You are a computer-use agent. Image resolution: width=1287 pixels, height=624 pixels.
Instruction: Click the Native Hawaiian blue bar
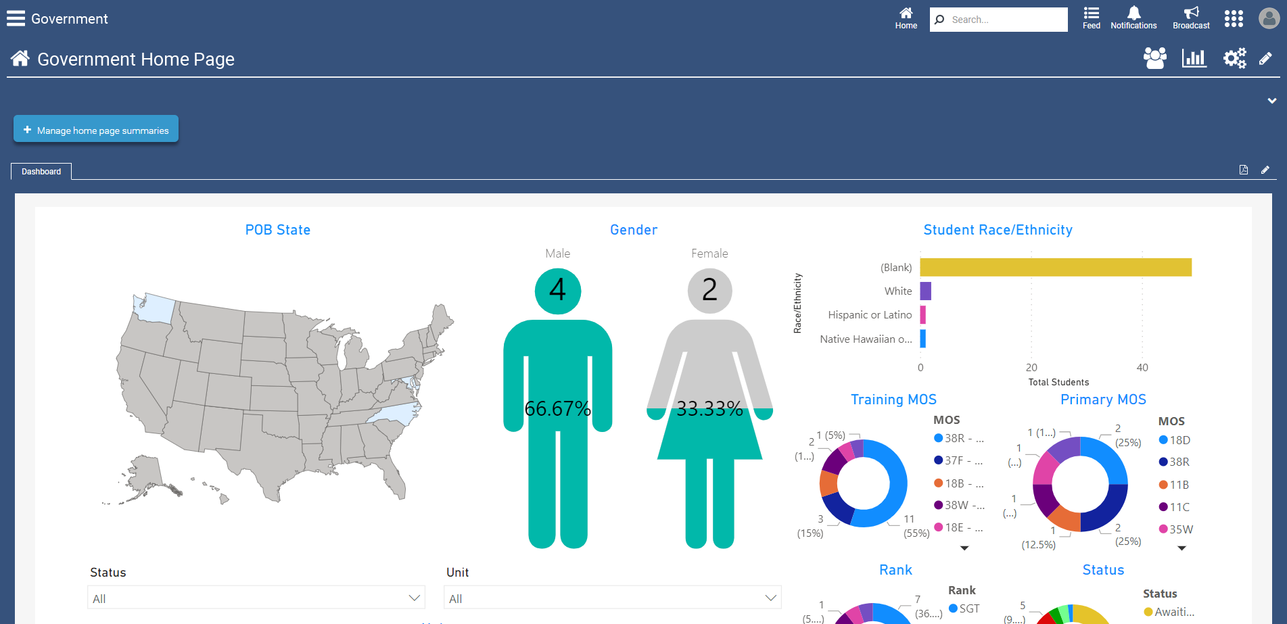click(x=922, y=339)
